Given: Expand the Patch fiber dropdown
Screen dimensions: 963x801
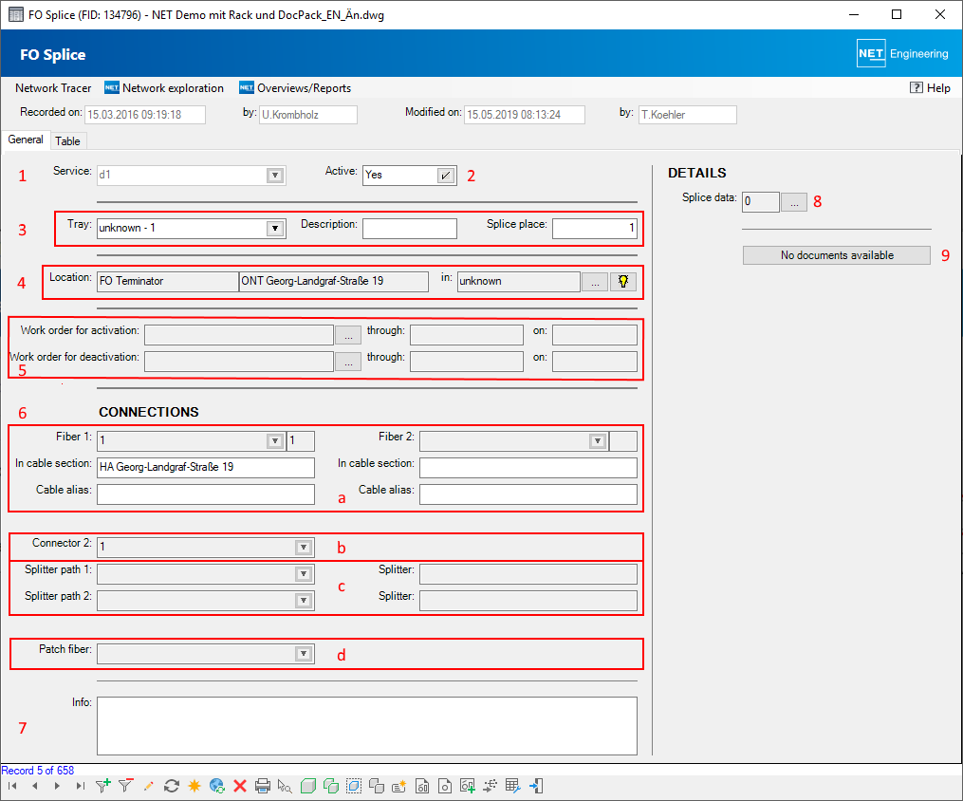Looking at the screenshot, I should click(304, 654).
